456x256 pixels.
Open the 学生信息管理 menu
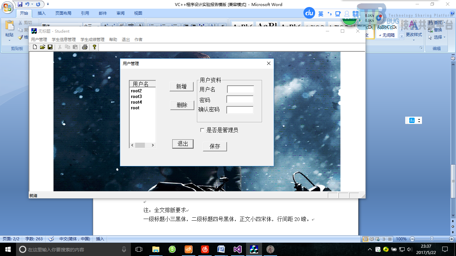(x=64, y=39)
